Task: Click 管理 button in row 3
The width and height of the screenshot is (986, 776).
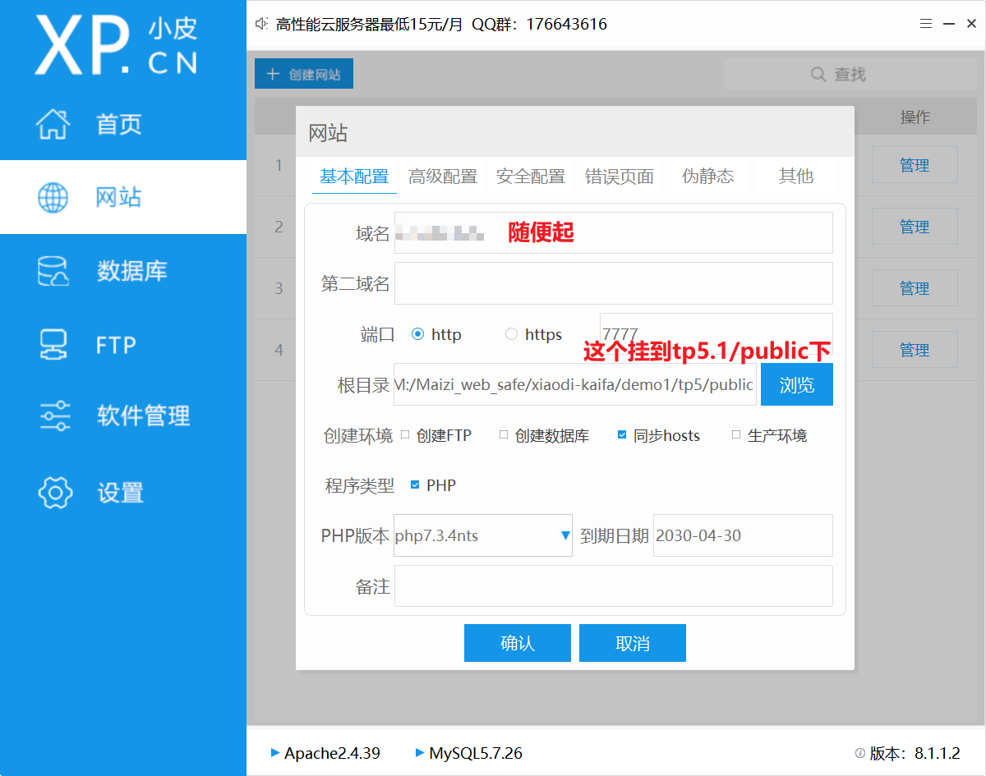Action: coord(915,288)
